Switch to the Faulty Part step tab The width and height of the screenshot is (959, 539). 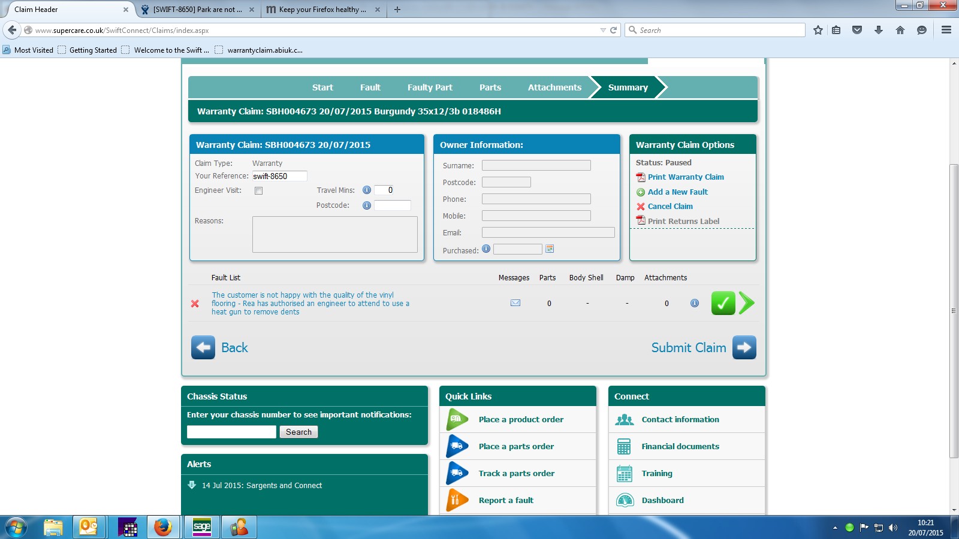[430, 87]
